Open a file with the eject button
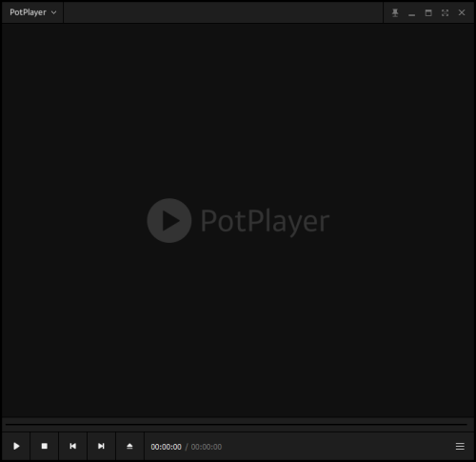Screen dimensions: 476x462 (129, 446)
